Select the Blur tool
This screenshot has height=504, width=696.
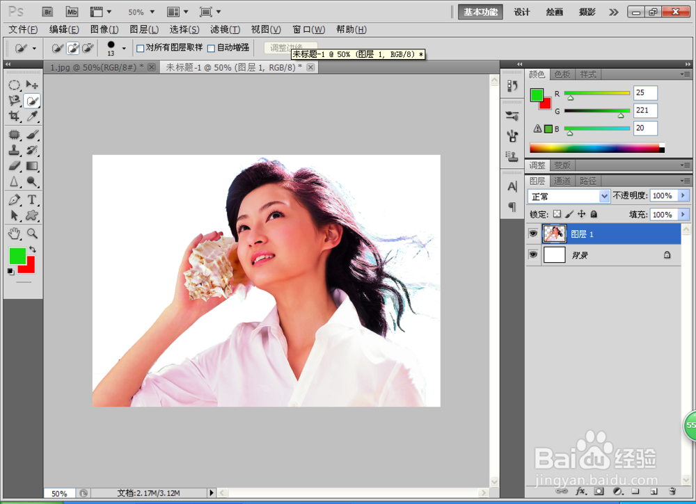coord(14,181)
